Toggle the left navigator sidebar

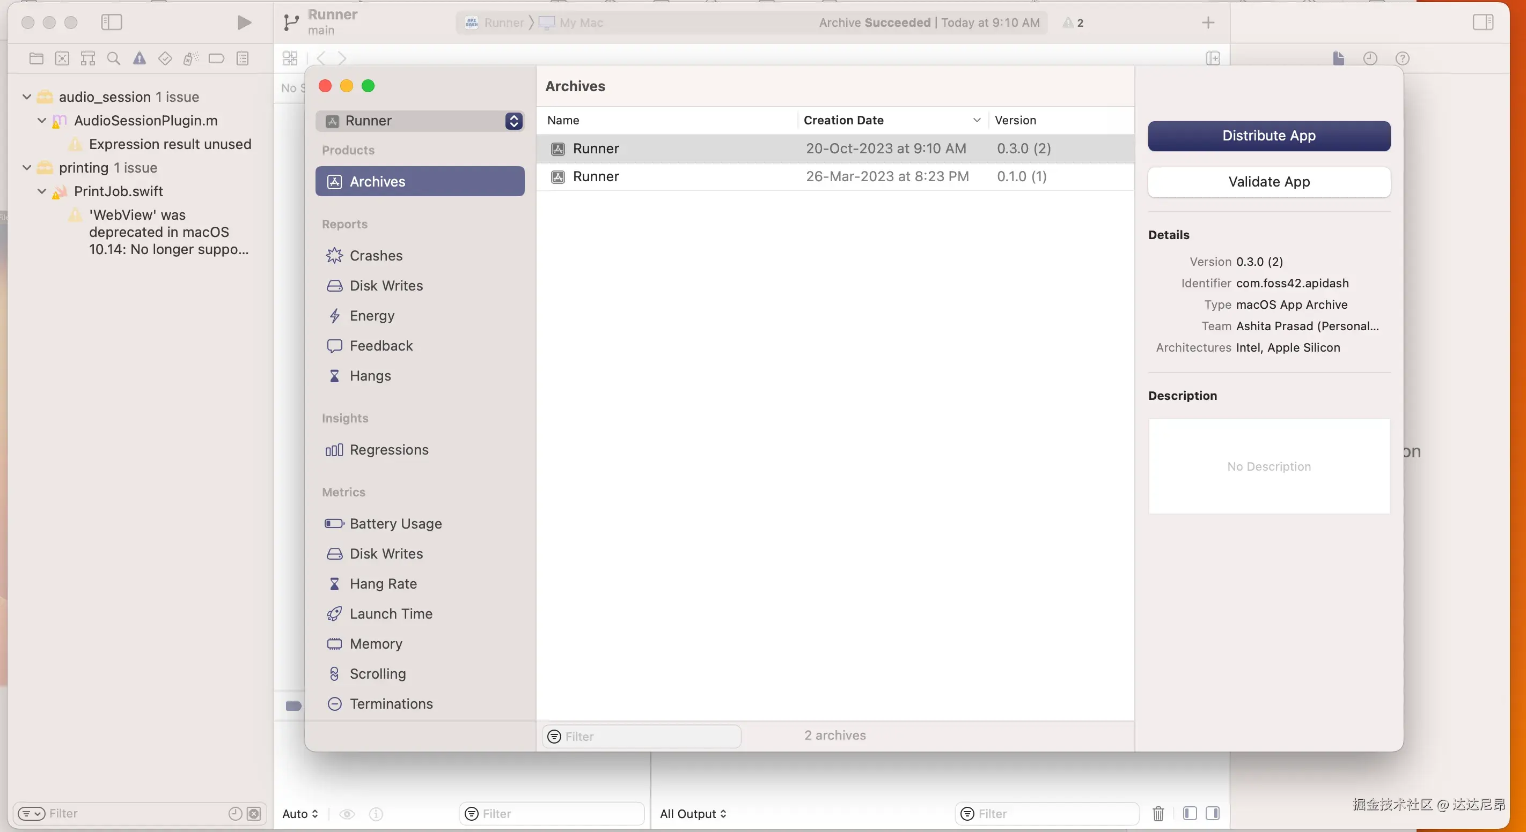pyautogui.click(x=112, y=23)
